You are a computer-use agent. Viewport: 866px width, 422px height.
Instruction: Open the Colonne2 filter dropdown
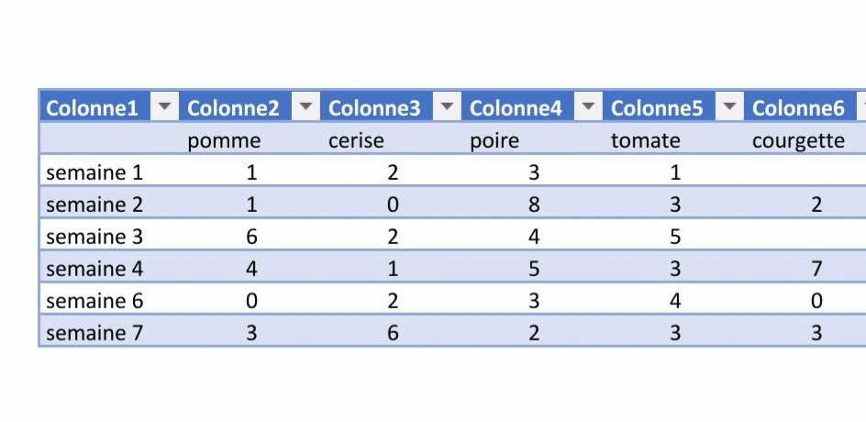click(x=306, y=107)
